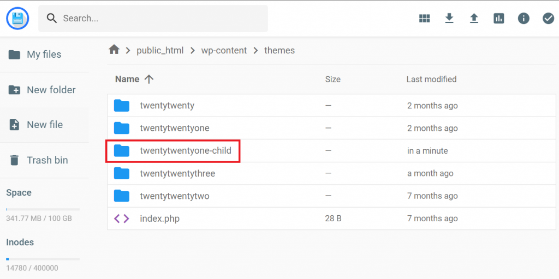Select the index.php file

[x=159, y=219]
